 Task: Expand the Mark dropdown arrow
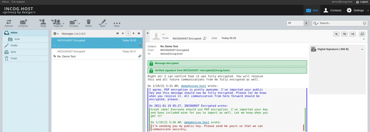[x=107, y=23]
